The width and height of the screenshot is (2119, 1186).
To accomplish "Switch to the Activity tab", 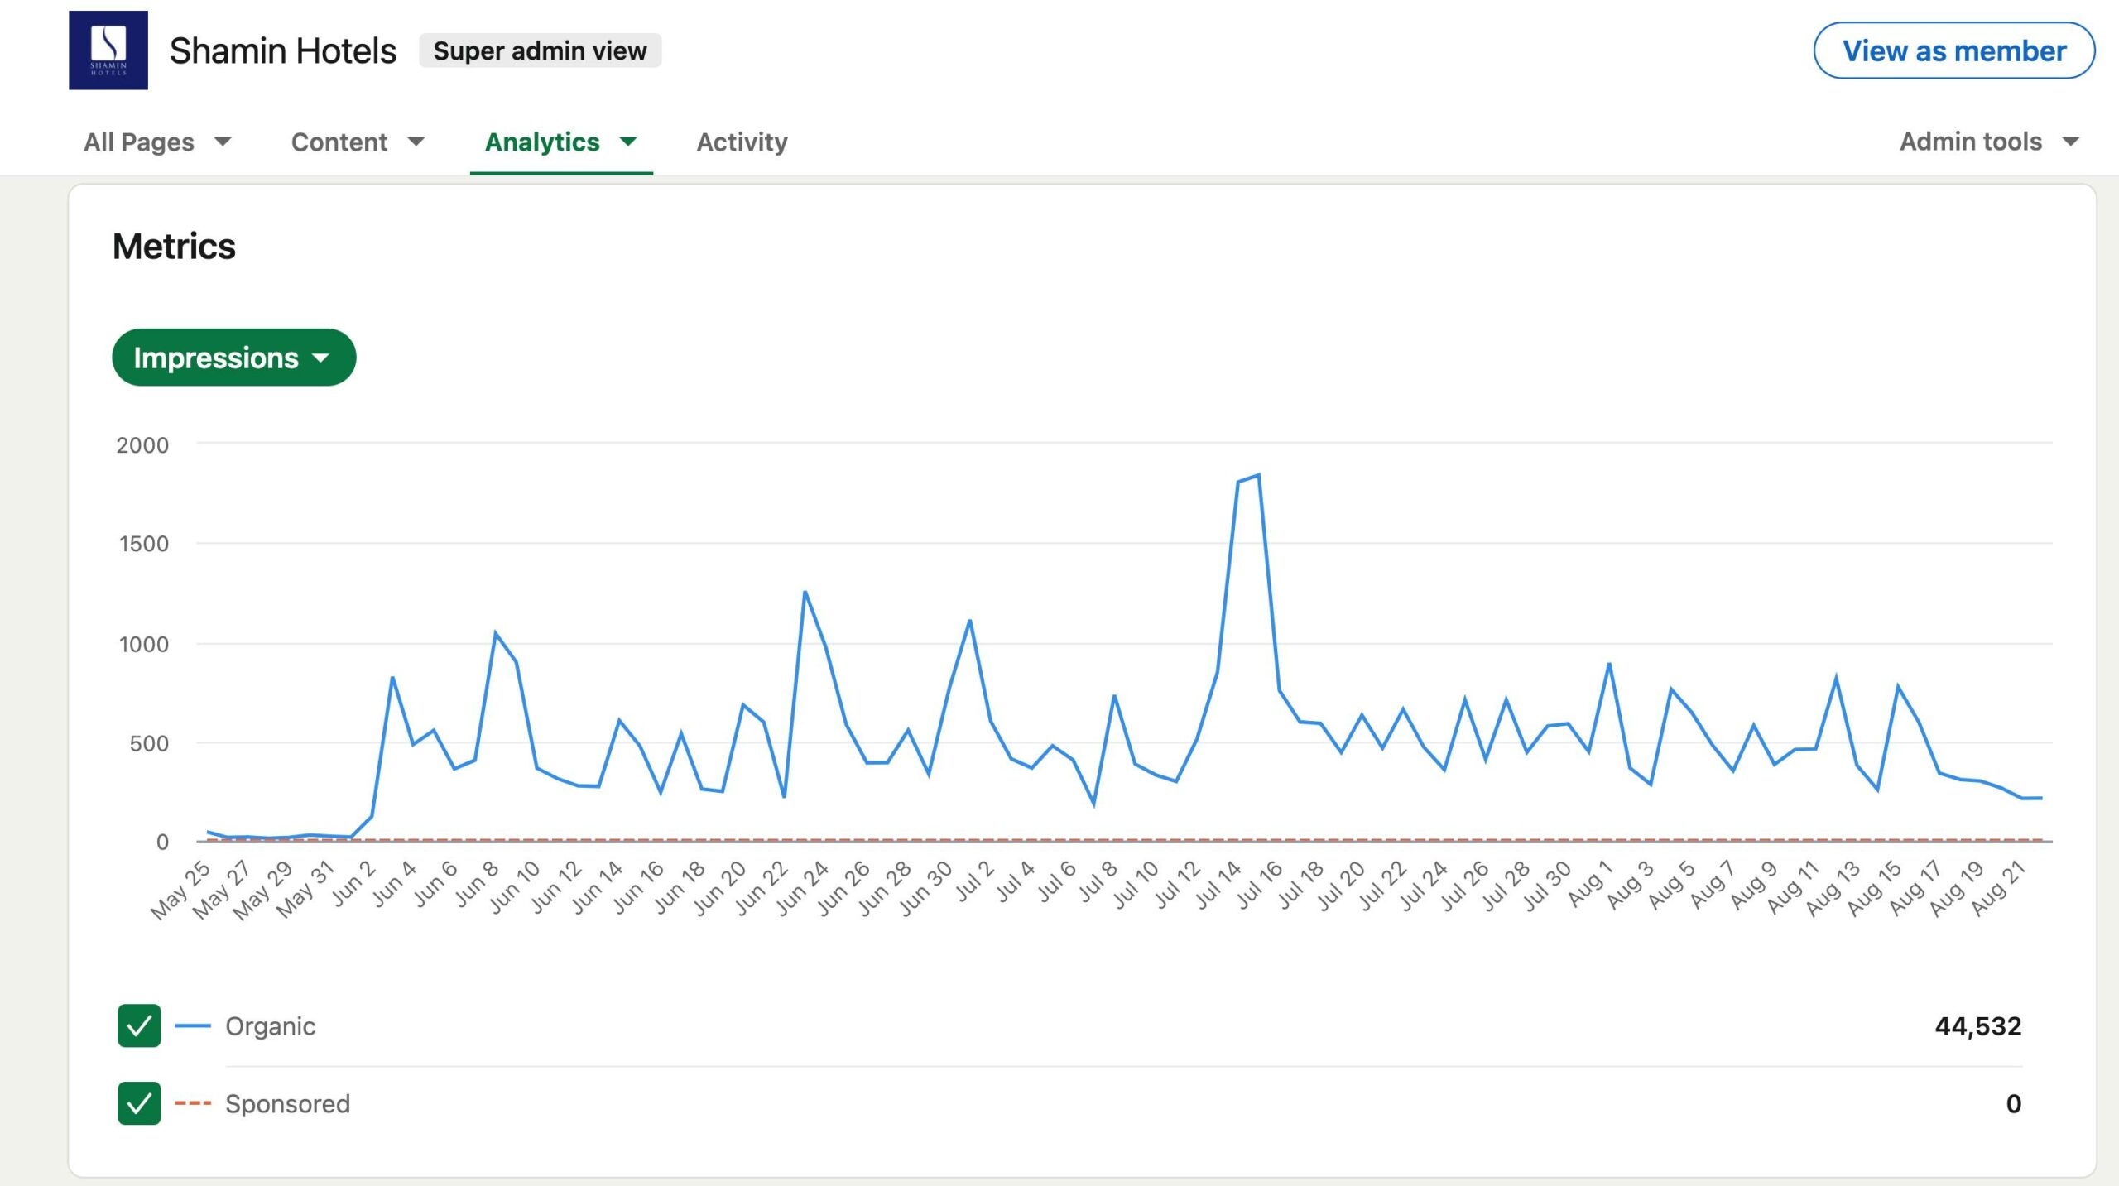I will [x=742, y=142].
